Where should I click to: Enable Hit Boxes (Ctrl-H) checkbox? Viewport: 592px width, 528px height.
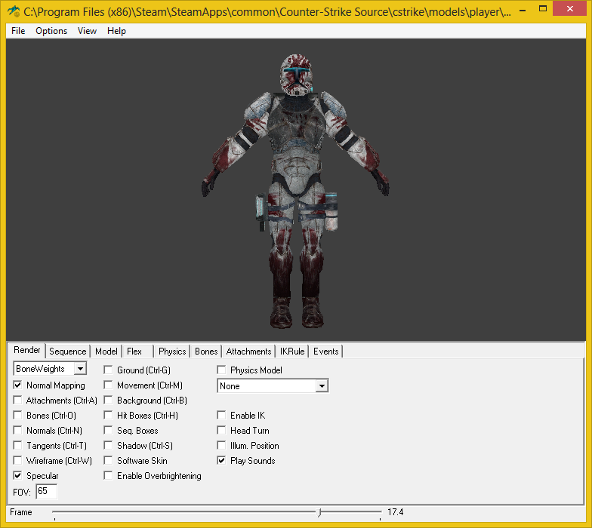click(x=108, y=415)
